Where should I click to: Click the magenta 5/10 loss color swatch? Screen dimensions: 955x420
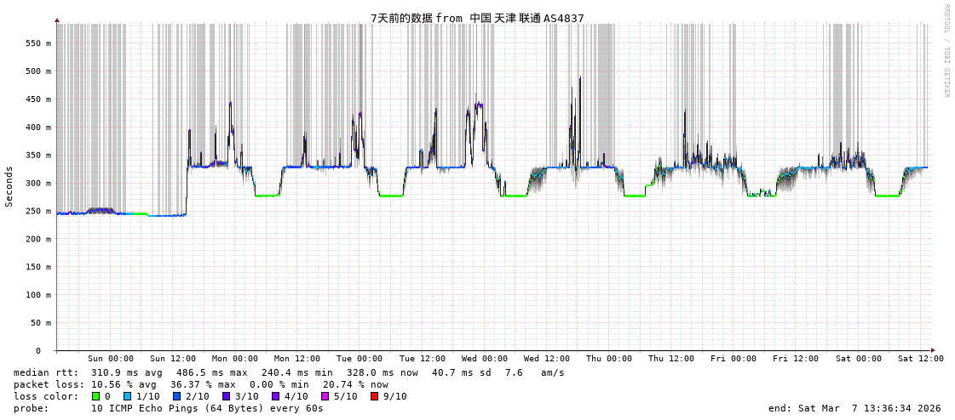pyautogui.click(x=325, y=396)
